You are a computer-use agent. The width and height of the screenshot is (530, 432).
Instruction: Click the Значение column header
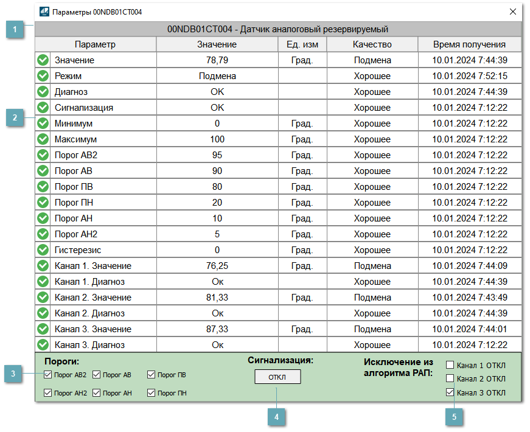217,44
